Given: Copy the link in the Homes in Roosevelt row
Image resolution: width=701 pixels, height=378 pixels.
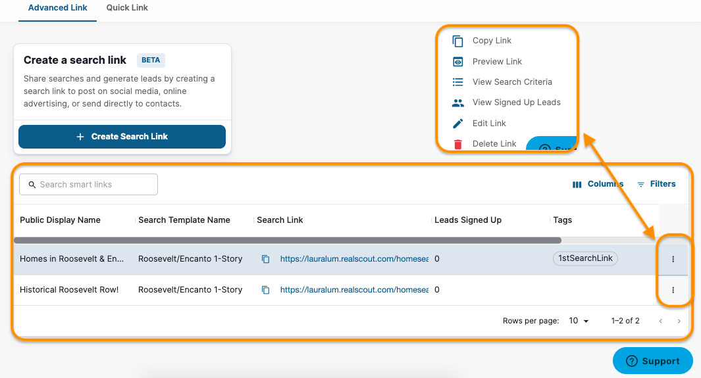Looking at the screenshot, I should click(x=265, y=259).
